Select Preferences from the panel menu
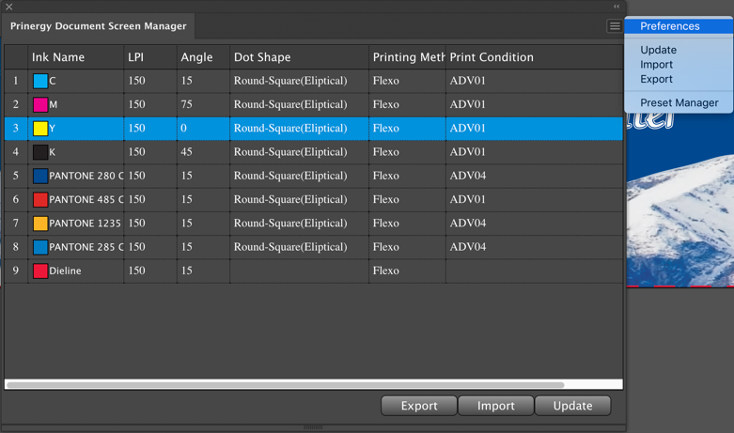Viewport: 734px width, 433px height. pyautogui.click(x=669, y=26)
